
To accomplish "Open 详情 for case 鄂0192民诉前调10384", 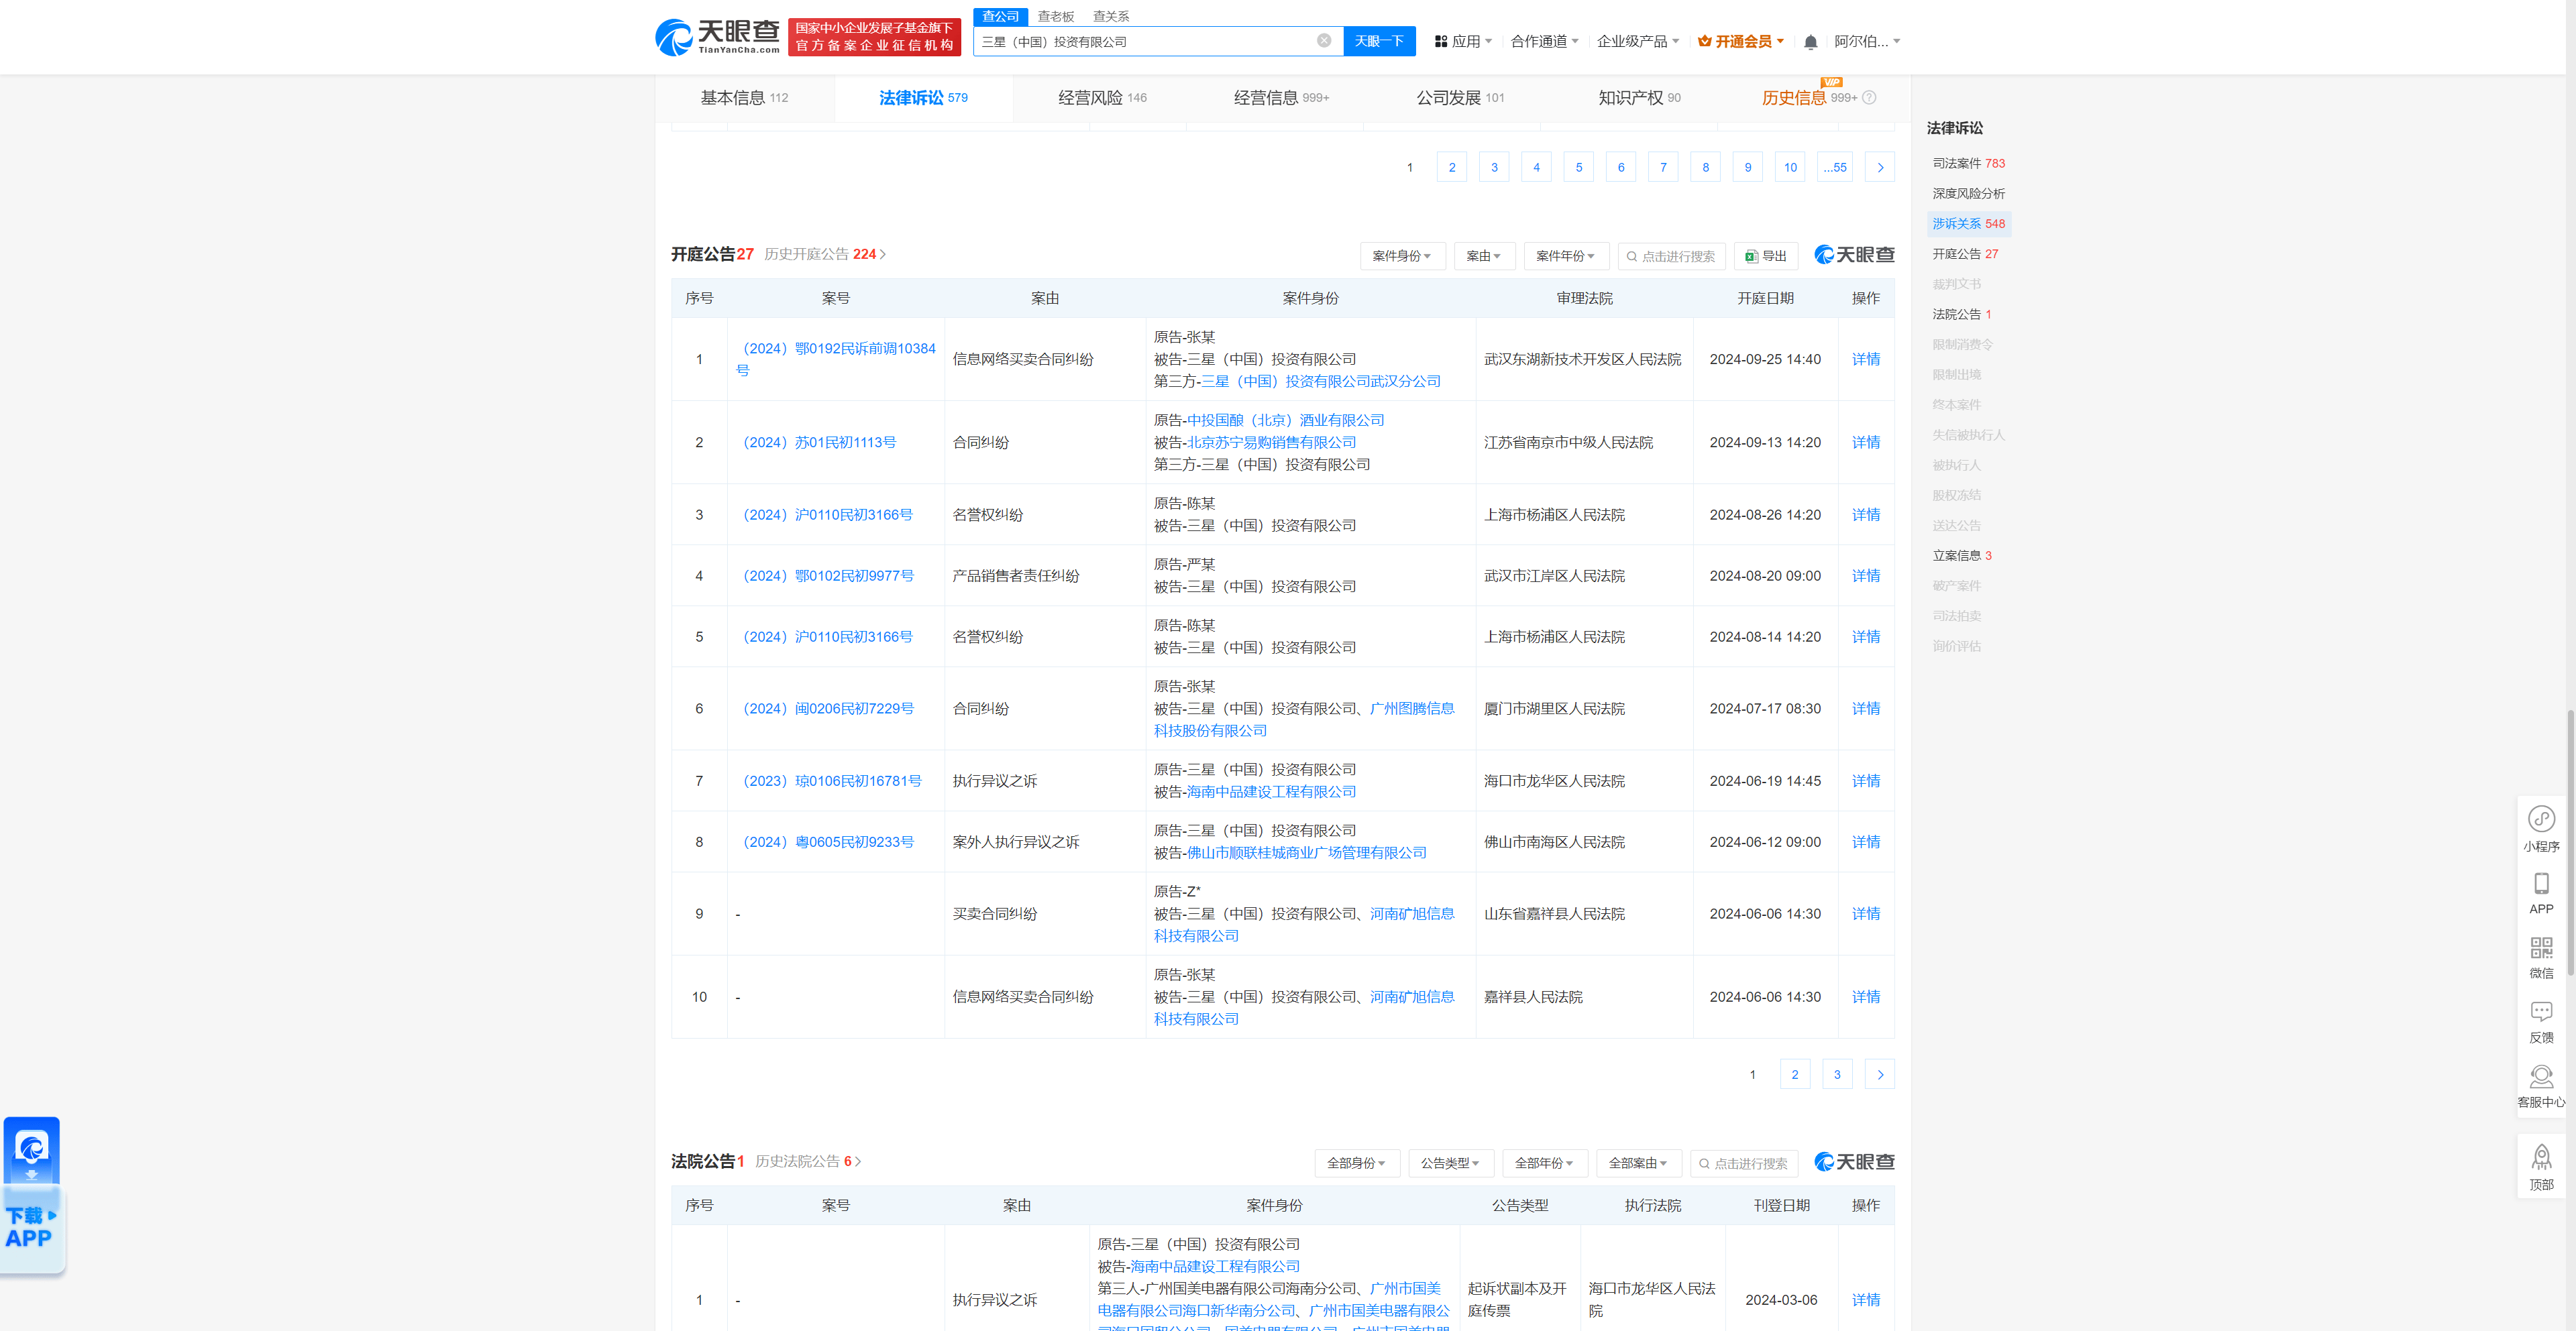I will (x=1865, y=359).
